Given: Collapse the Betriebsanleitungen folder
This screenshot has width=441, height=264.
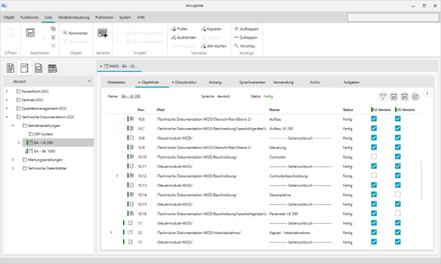Looking at the screenshot, I should coord(13,125).
